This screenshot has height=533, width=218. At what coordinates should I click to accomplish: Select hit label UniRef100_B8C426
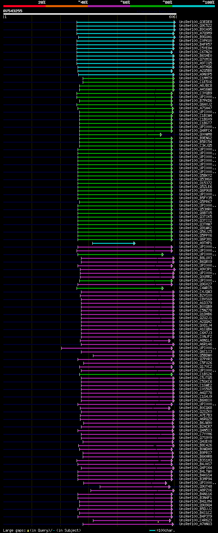coord(196,445)
